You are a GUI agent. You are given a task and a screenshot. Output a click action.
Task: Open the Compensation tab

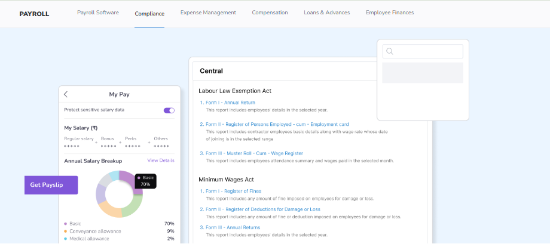(270, 13)
